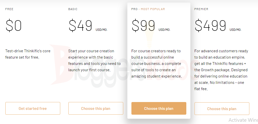Click the PREMIER plan heading
Screen dimensions: 258x124
point(201,9)
